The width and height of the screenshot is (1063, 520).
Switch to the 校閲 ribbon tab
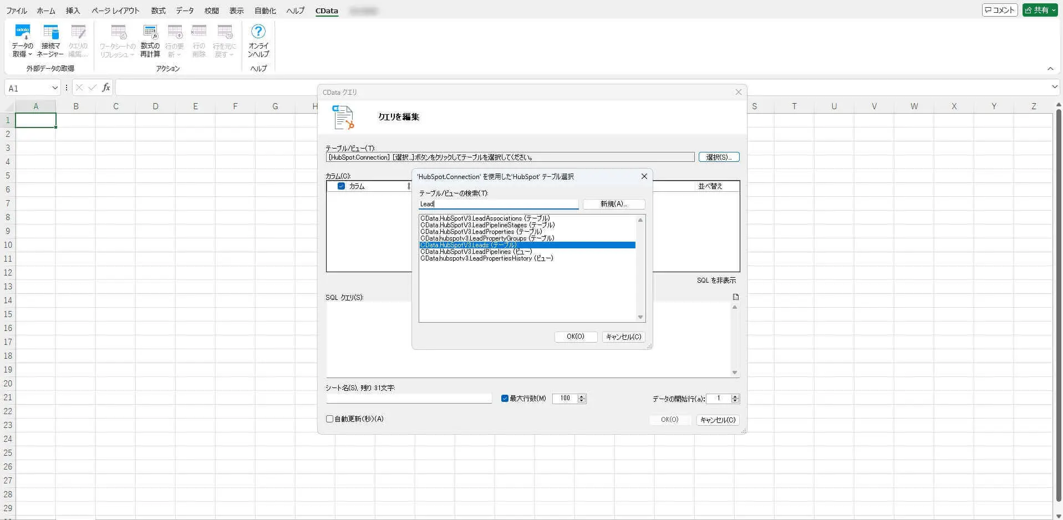click(211, 11)
